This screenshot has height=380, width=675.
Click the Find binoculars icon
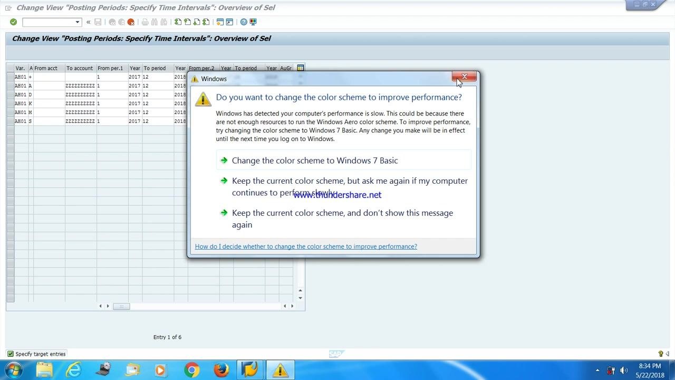point(155,22)
